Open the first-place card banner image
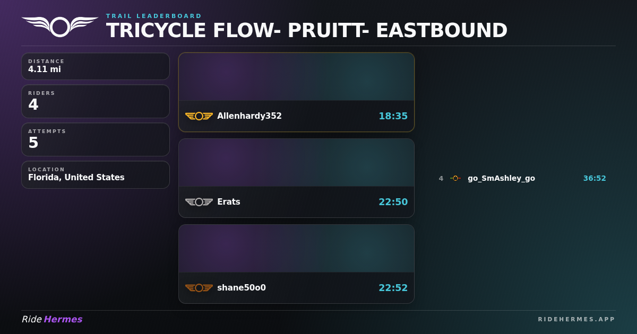This screenshot has width=637, height=334. pos(296,77)
